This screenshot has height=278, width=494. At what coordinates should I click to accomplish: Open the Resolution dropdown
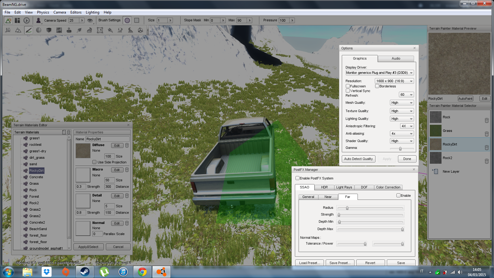(394, 81)
